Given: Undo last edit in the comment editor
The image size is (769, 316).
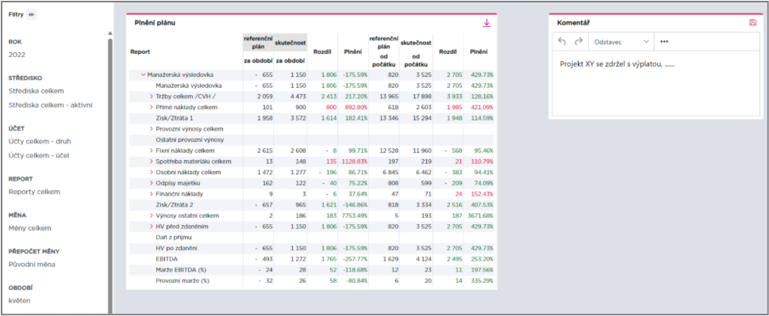Looking at the screenshot, I should coord(562,41).
